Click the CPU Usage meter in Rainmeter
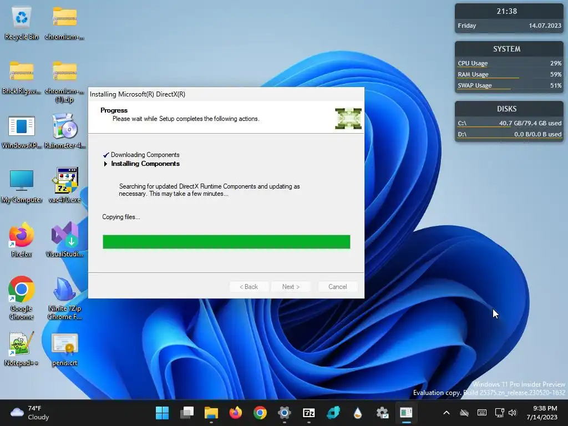The image size is (568, 426). pyautogui.click(x=509, y=63)
